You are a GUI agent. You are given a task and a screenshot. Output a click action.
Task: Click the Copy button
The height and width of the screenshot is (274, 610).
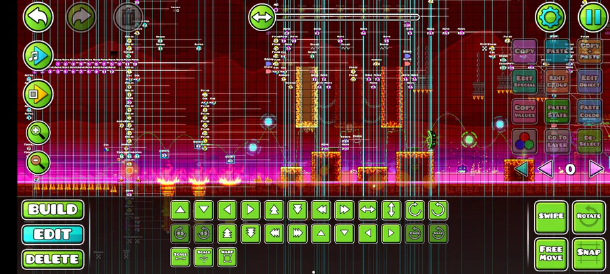pyautogui.click(x=525, y=51)
